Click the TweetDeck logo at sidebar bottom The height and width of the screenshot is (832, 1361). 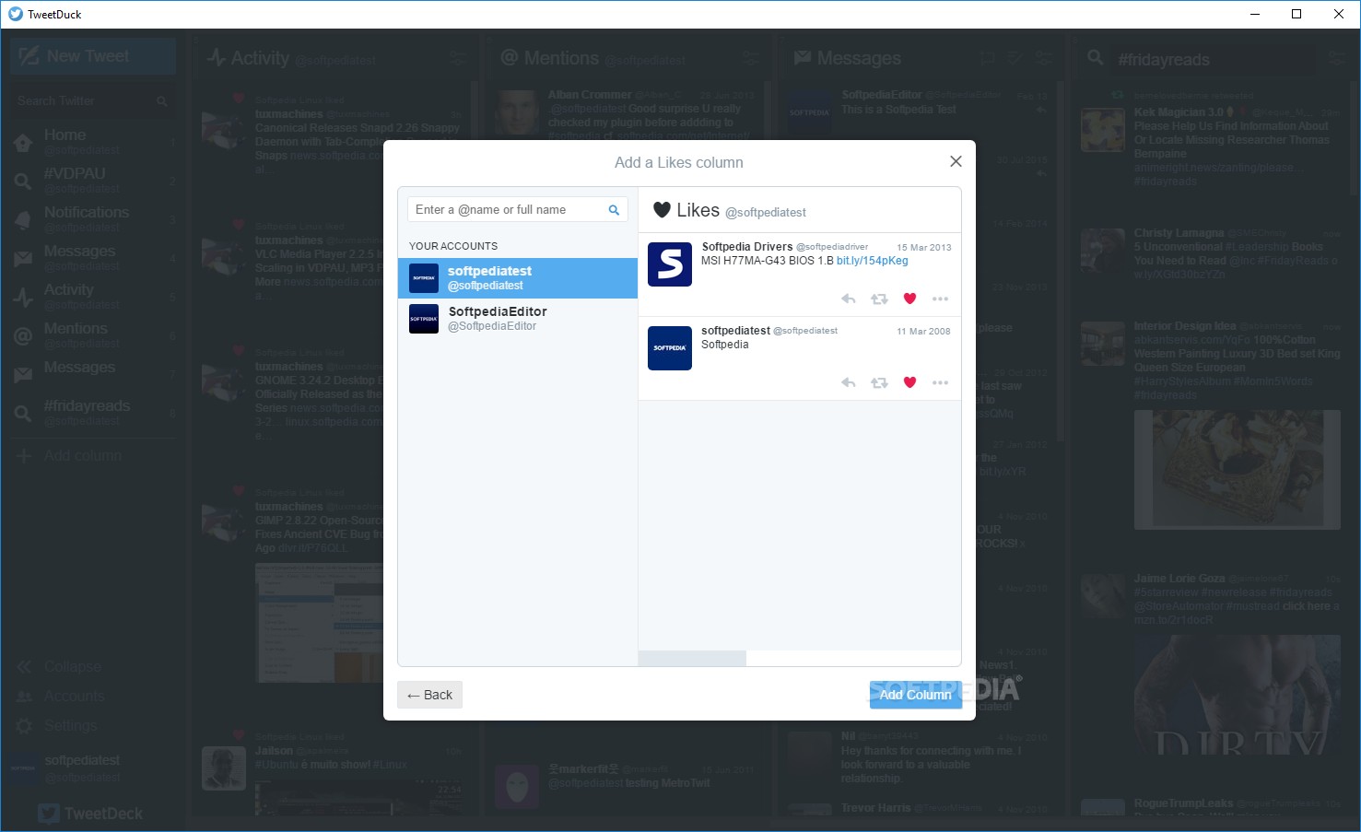point(90,814)
